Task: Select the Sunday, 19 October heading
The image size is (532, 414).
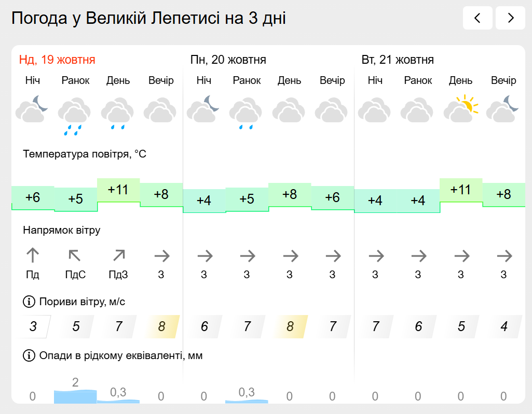Action: click(x=57, y=60)
